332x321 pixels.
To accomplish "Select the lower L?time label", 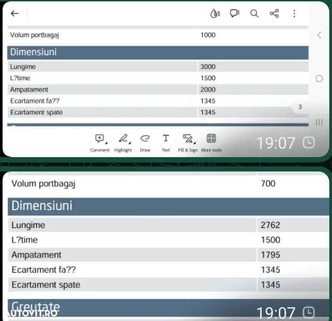I will tap(25, 240).
